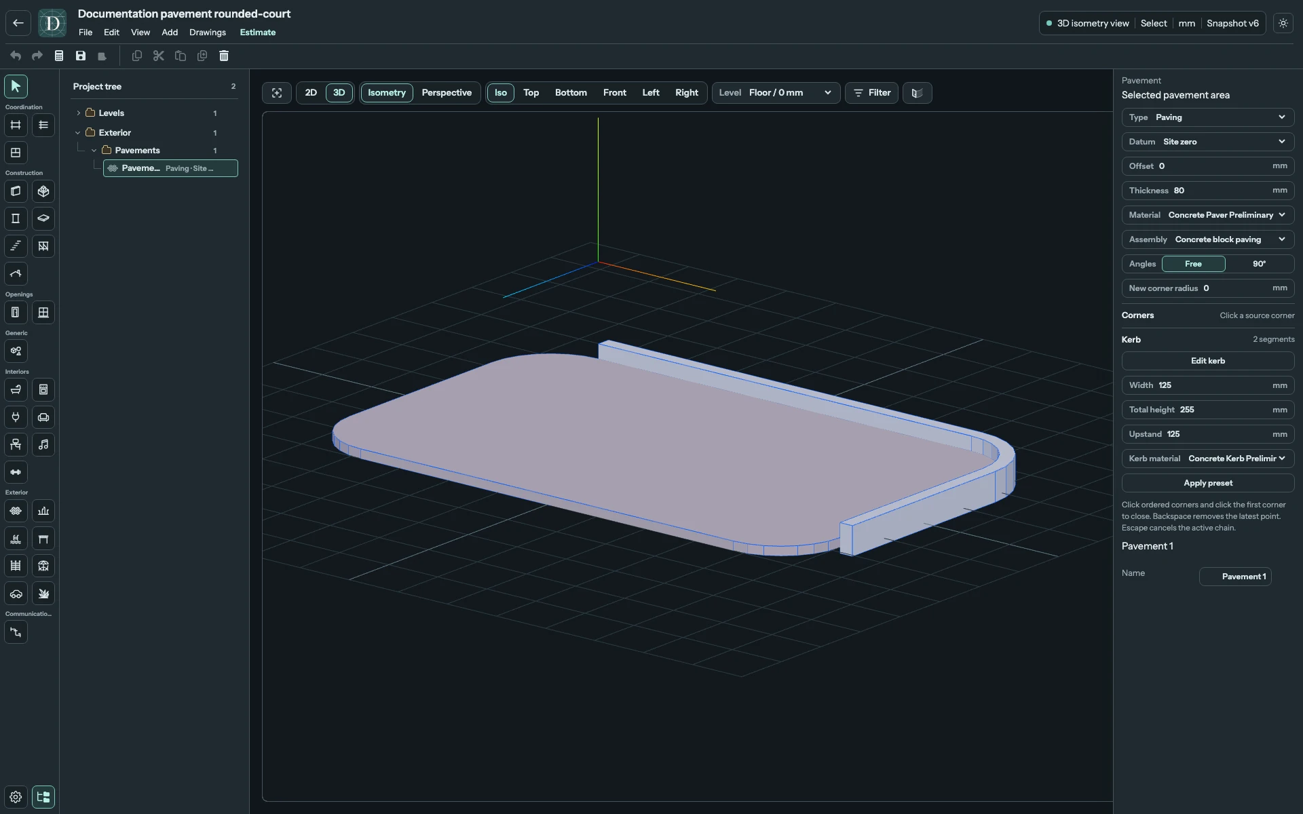Image resolution: width=1303 pixels, height=814 pixels.
Task: Switch to Perspective projection
Action: point(447,93)
